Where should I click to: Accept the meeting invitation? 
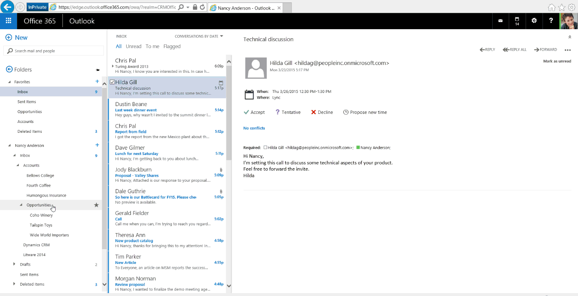point(254,112)
